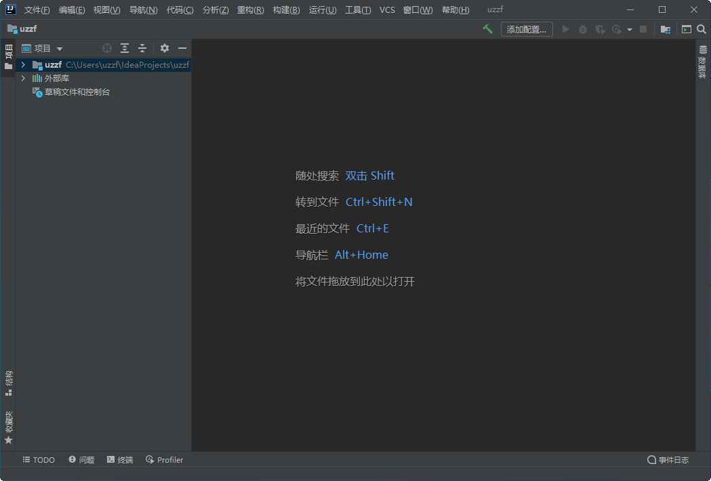Open the 工具(T) menu
The height and width of the screenshot is (481, 711).
[x=358, y=10]
